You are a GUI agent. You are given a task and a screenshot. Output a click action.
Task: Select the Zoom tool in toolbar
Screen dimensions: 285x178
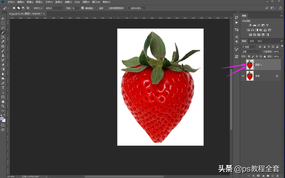[3, 106]
